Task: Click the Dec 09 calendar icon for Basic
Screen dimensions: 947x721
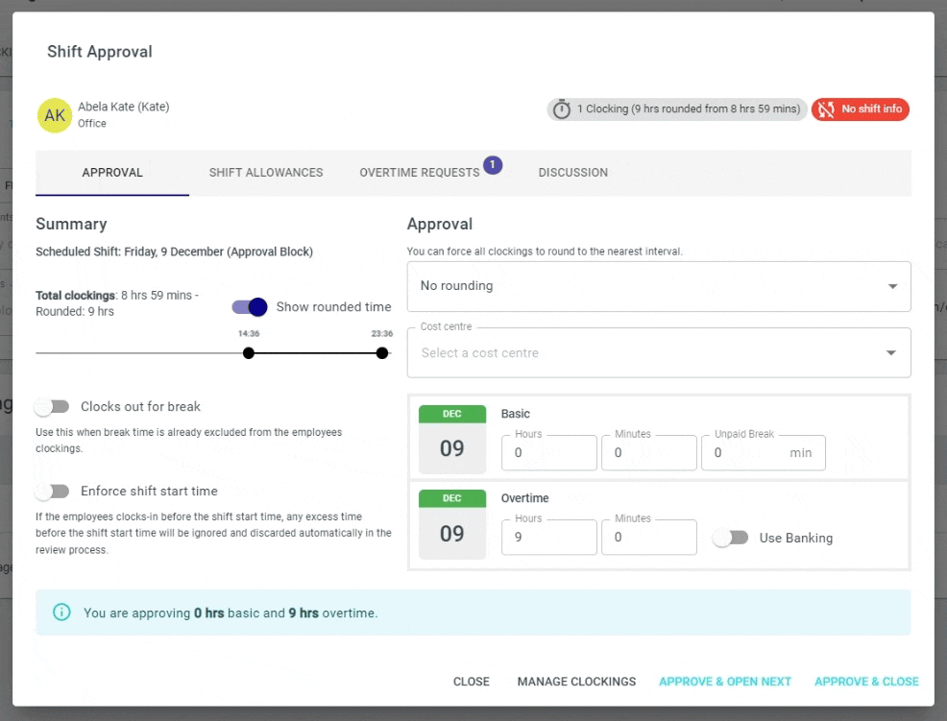Action: coord(451,439)
